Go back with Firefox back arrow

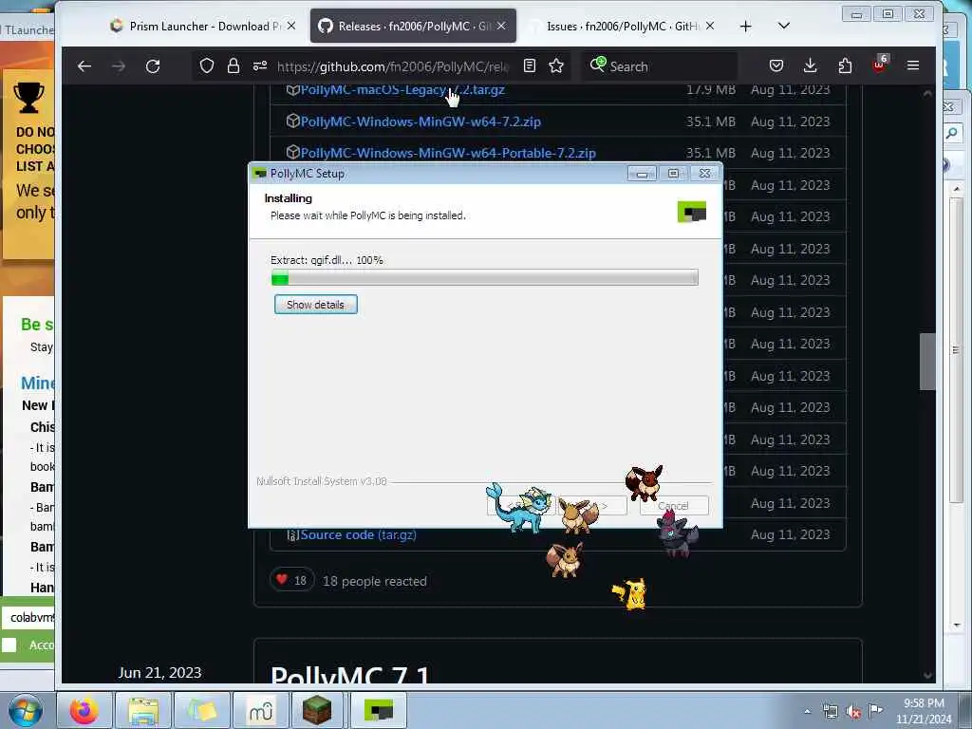coord(84,65)
